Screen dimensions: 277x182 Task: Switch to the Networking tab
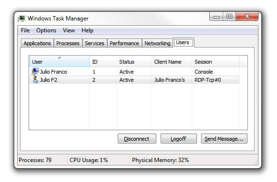point(157,43)
